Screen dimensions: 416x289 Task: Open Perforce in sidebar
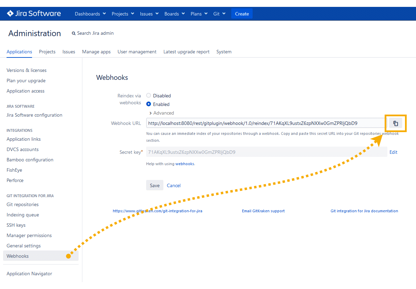click(15, 180)
